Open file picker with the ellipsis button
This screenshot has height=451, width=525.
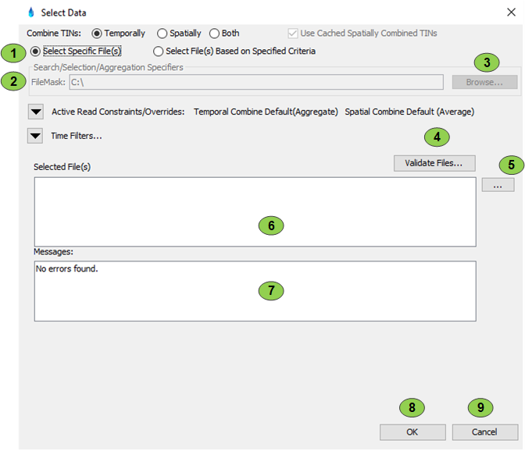498,185
